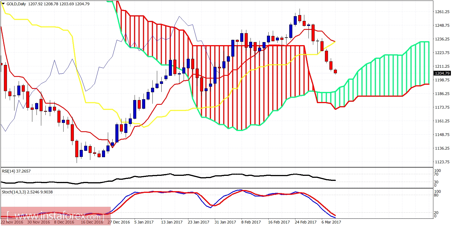Click the 6 Mar 2017 date label
The image size is (452, 226).
[331, 222]
